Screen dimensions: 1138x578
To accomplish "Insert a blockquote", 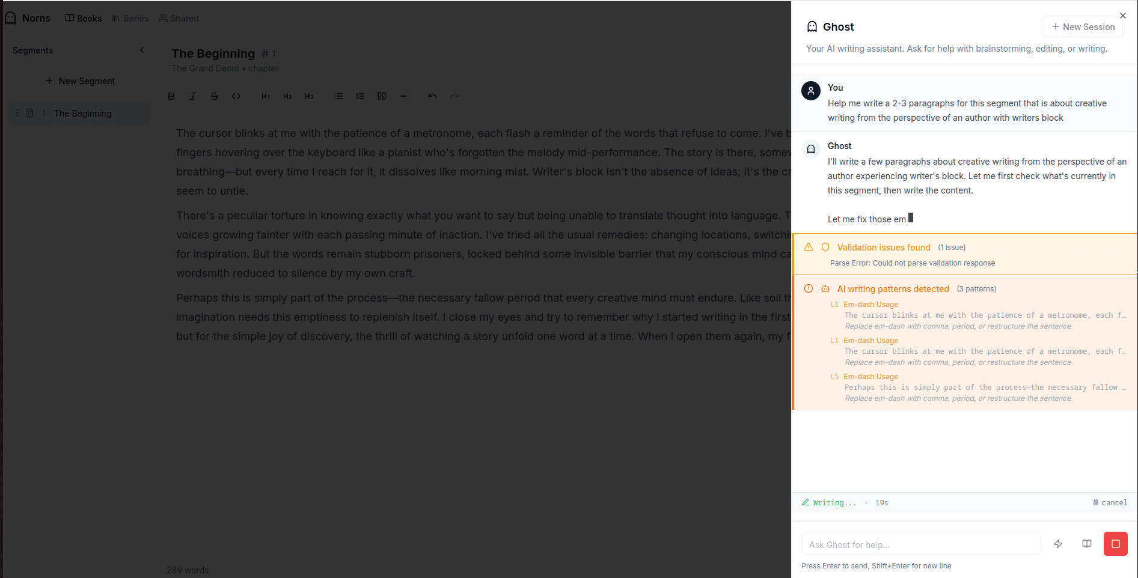I will 382,96.
